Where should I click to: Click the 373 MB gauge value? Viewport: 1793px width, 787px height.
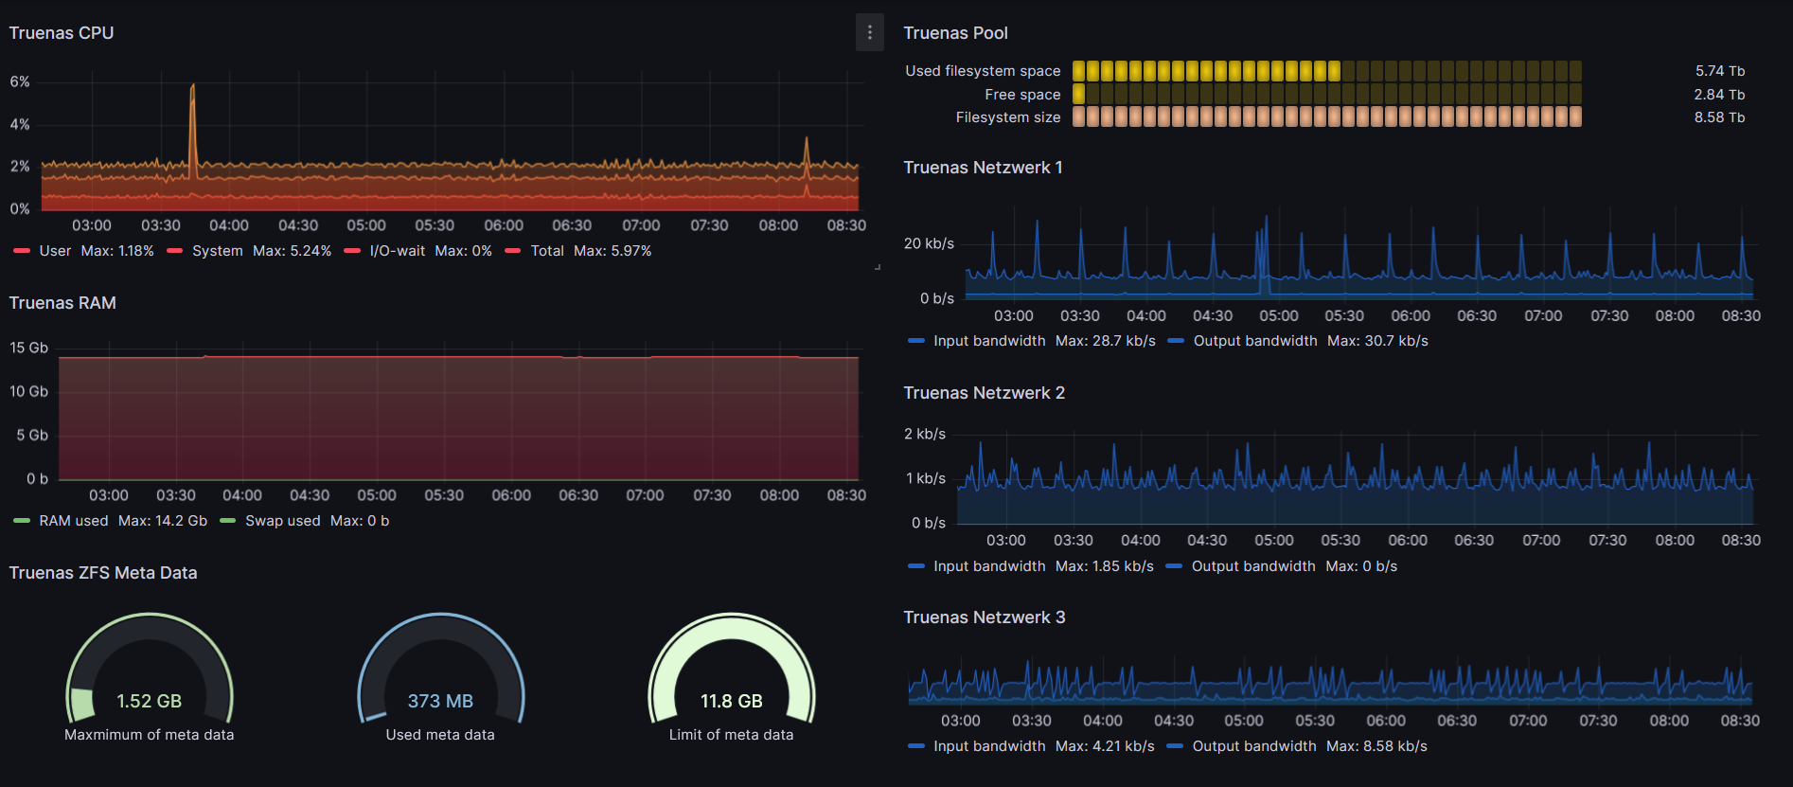tap(440, 701)
